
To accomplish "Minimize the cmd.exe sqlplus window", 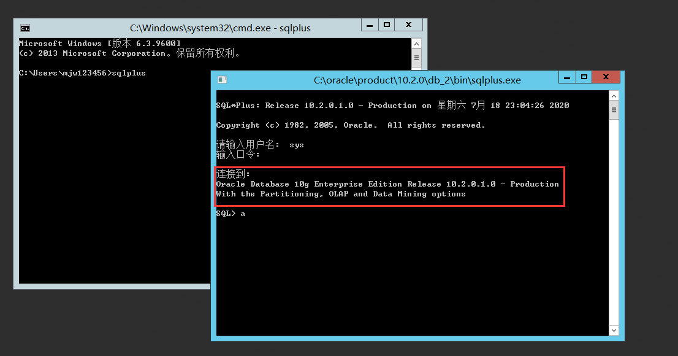I will 370,25.
